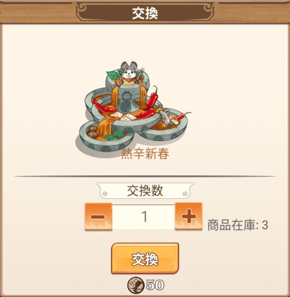Click the left swirl ornament of header

(x=82, y=8)
